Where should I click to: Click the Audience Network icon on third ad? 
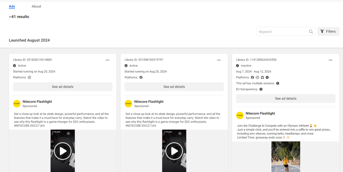click(262, 77)
